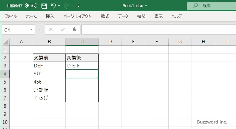The width and height of the screenshot is (236, 129).
Task: Select row 8 header
Action: [5, 106]
